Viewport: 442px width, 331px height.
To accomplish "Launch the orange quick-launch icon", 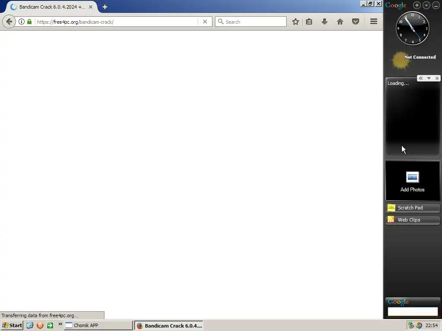I will coord(40,325).
